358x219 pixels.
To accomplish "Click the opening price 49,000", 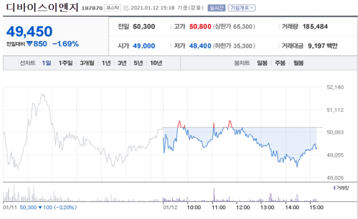I will (x=144, y=46).
